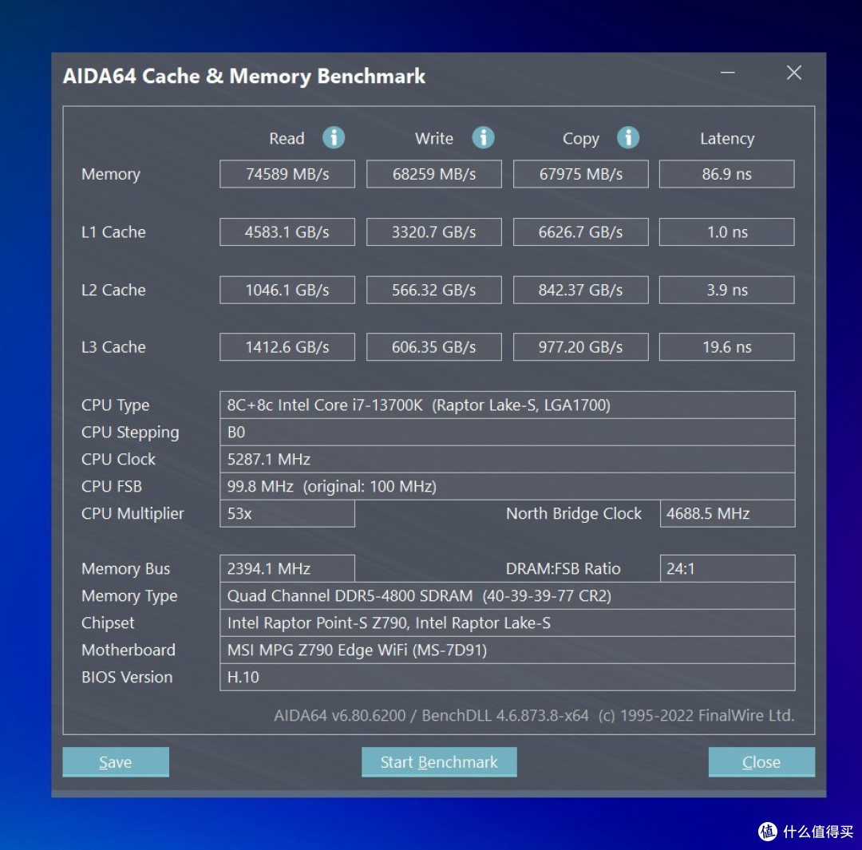The width and height of the screenshot is (862, 850).
Task: Click DRAM:FSB Ratio value 24:1
Action: 727,568
